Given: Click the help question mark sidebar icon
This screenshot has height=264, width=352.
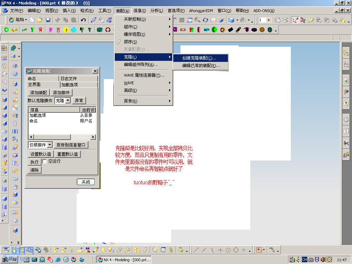Looking at the screenshot, I should tap(346, 103).
